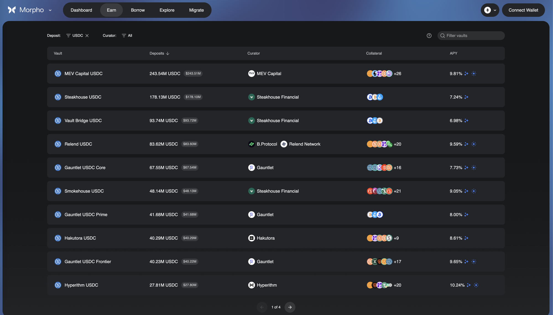Expand the Ethereum network selector
Screen dimensions: 553x315
click(x=490, y=10)
